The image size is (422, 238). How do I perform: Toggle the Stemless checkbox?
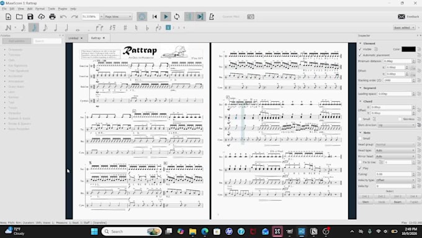pyautogui.click(x=400, y=119)
